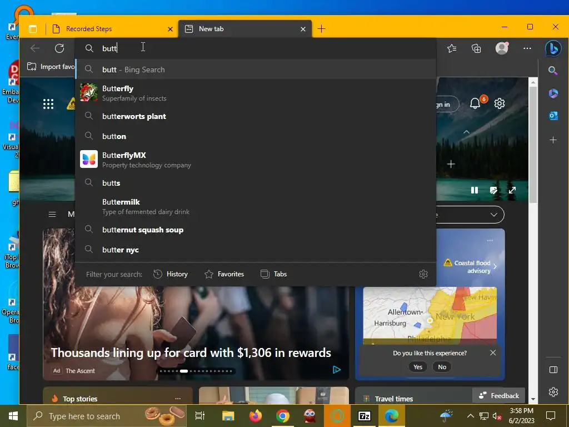This screenshot has height=427, width=569.
Task: Select butt - Bing Search suggestion
Action: (x=256, y=69)
